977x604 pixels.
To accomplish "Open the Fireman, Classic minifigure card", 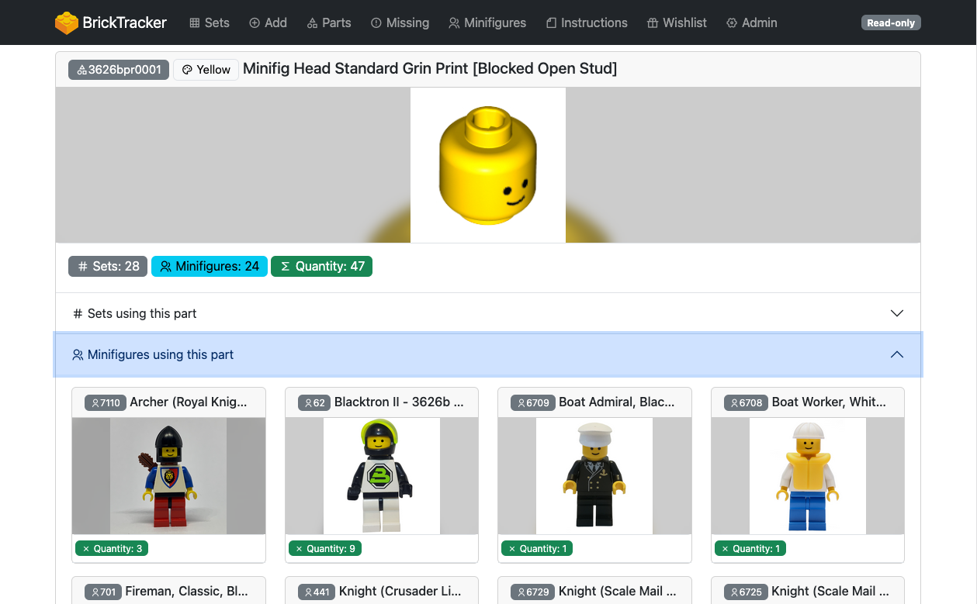I will pos(186,592).
